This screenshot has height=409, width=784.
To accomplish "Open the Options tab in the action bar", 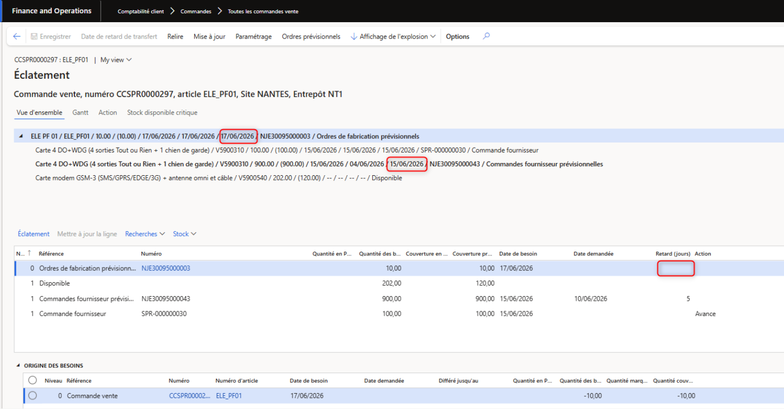I will coord(458,36).
